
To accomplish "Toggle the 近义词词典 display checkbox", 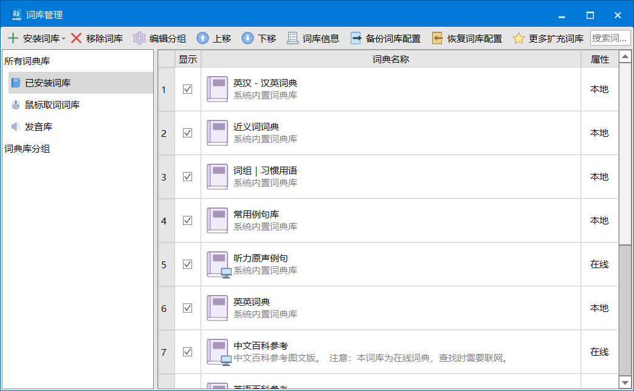I will [x=188, y=133].
